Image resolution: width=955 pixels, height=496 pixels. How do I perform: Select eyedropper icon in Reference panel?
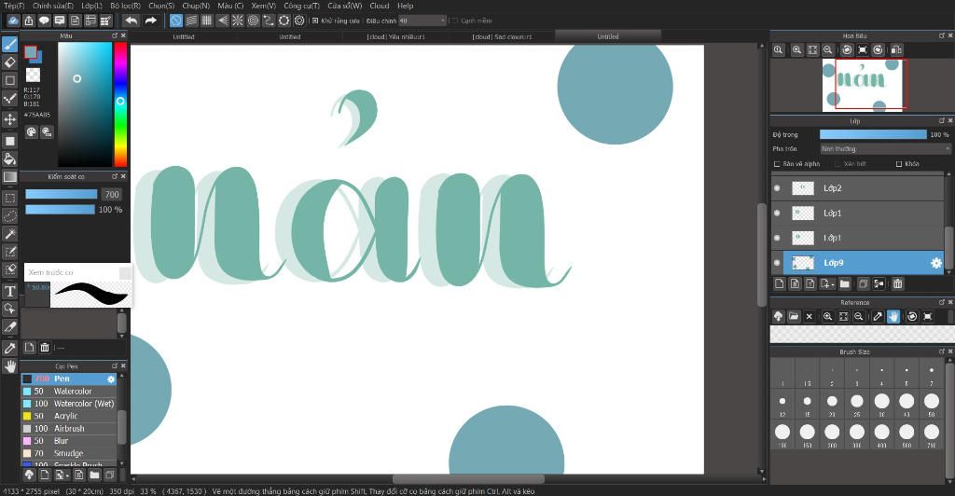[877, 316]
